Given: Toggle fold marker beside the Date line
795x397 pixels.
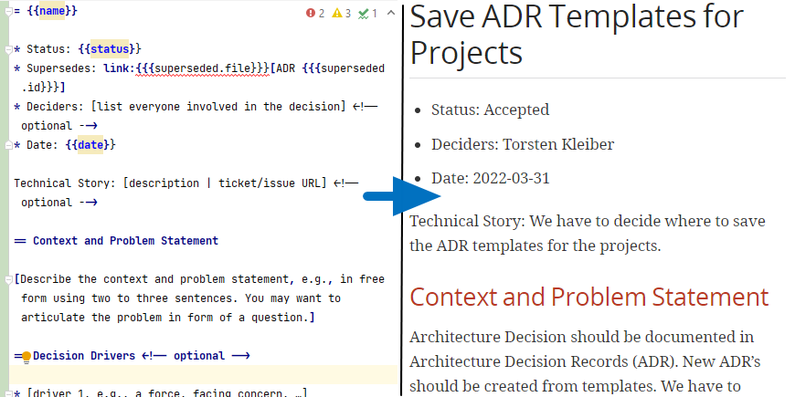Looking at the screenshot, I should [8, 145].
